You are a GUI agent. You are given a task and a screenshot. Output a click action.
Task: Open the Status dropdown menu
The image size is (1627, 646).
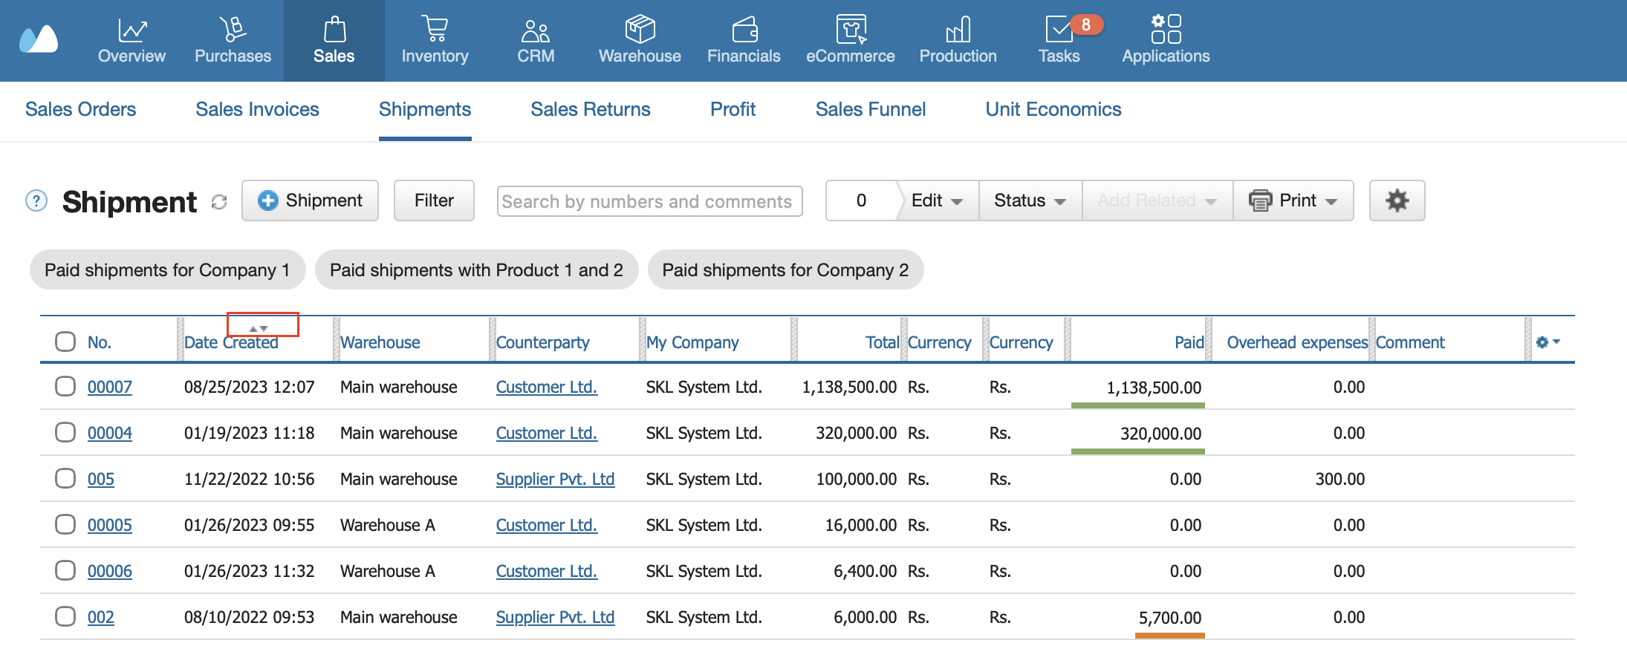[1030, 200]
